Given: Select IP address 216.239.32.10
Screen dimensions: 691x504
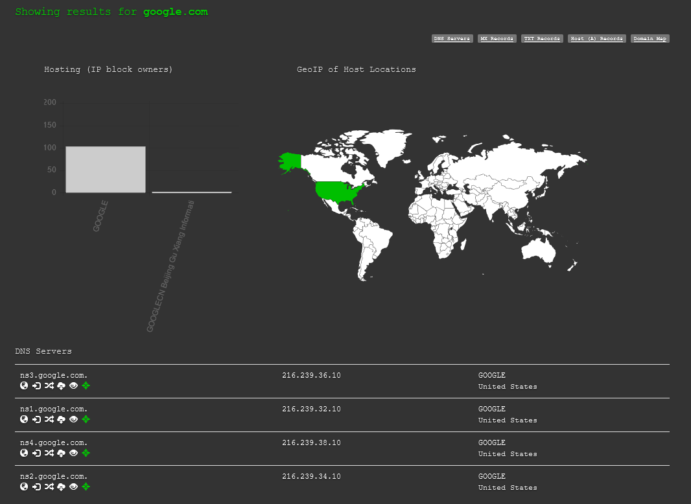Looking at the screenshot, I should click(312, 409).
